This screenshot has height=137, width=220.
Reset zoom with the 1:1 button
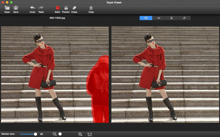pyautogui.click(x=89, y=134)
